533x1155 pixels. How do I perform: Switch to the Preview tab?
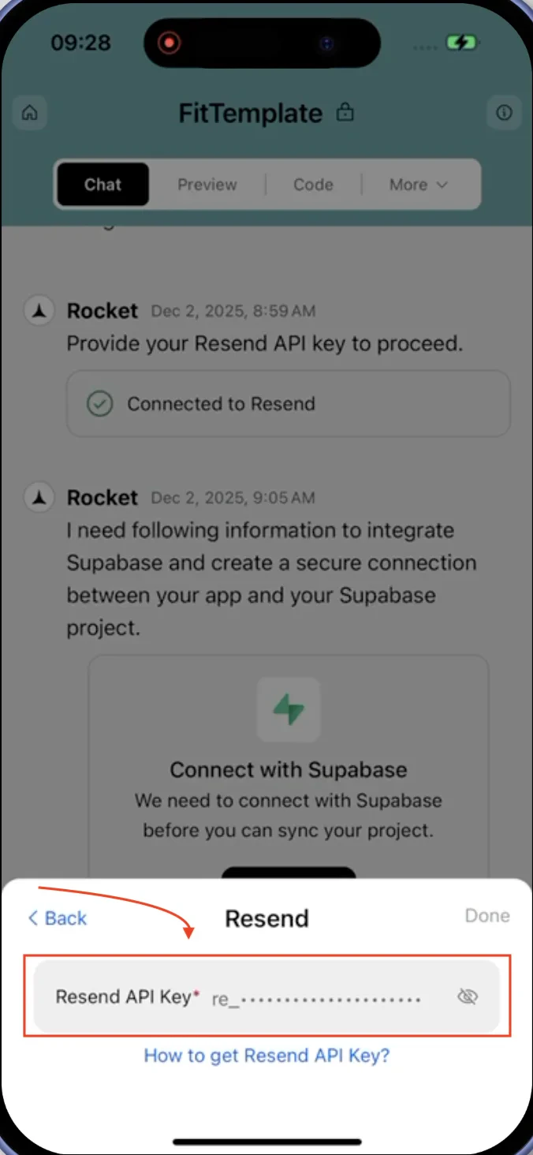click(x=207, y=184)
